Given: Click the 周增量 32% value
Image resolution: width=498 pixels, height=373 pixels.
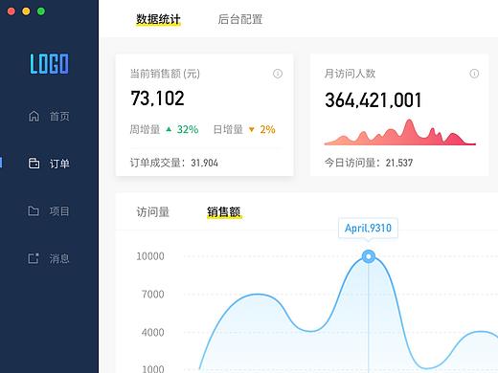Looking at the screenshot, I should (x=188, y=129).
